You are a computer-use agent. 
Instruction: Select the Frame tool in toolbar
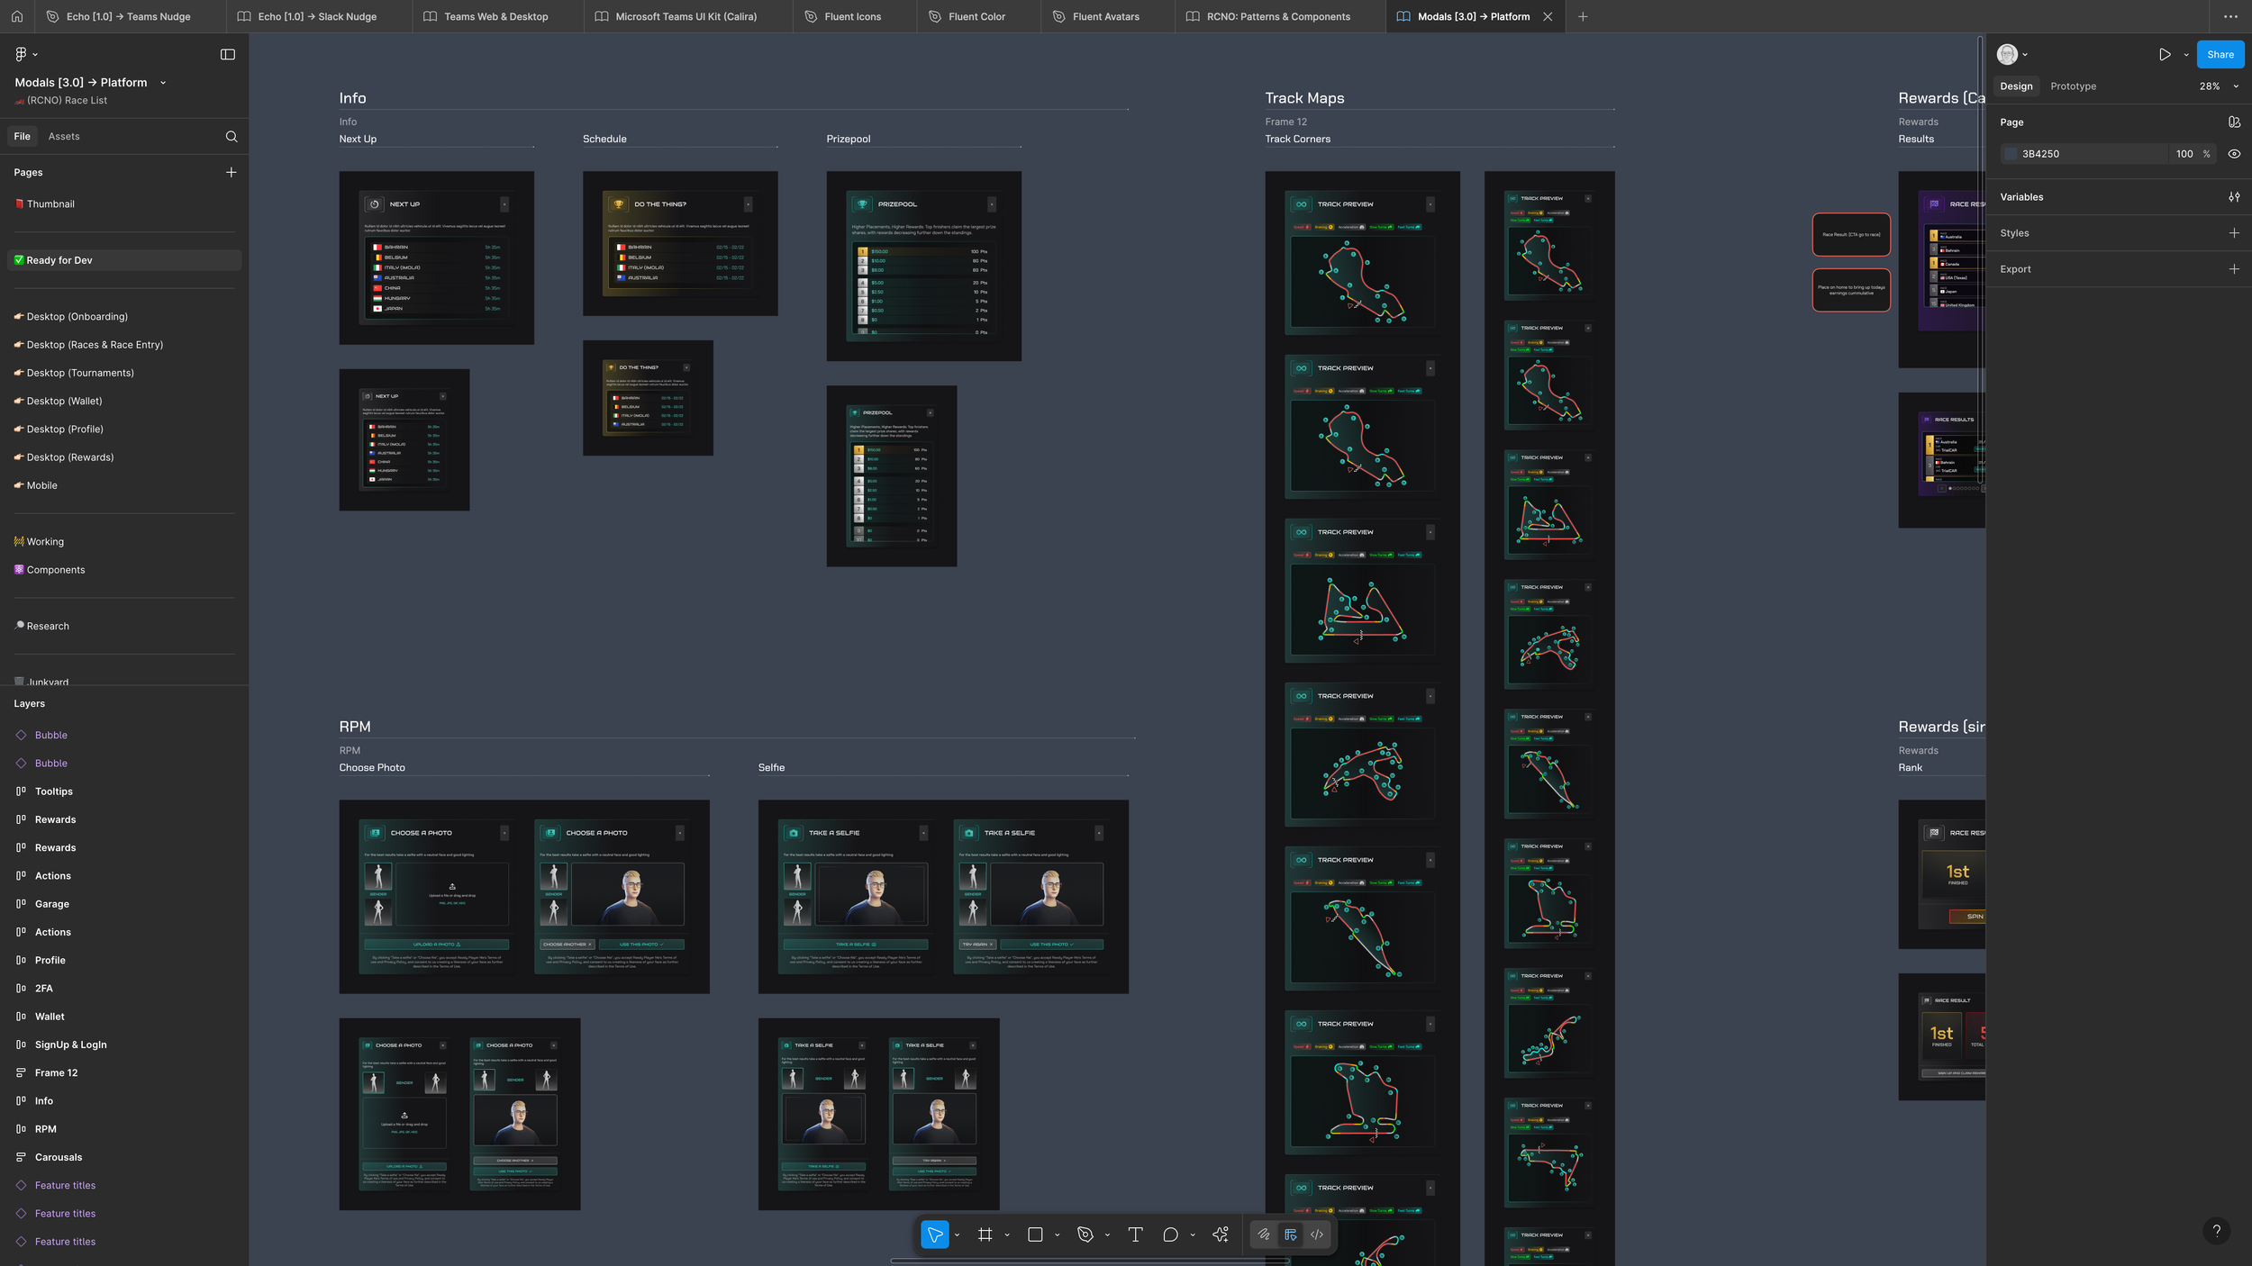(x=985, y=1234)
